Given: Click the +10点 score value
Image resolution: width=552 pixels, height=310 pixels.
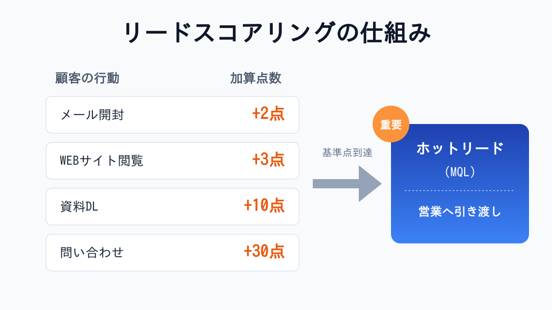Looking at the screenshot, I should point(264,206).
